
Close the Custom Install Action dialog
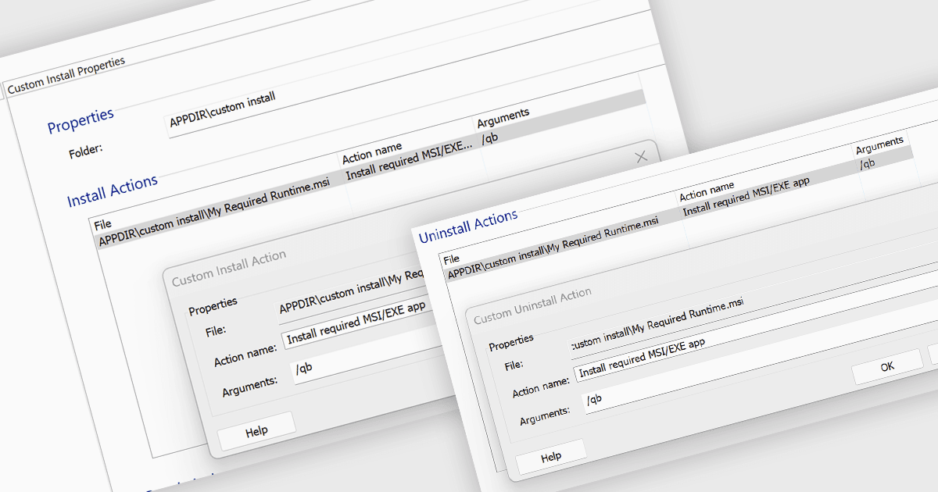click(641, 157)
